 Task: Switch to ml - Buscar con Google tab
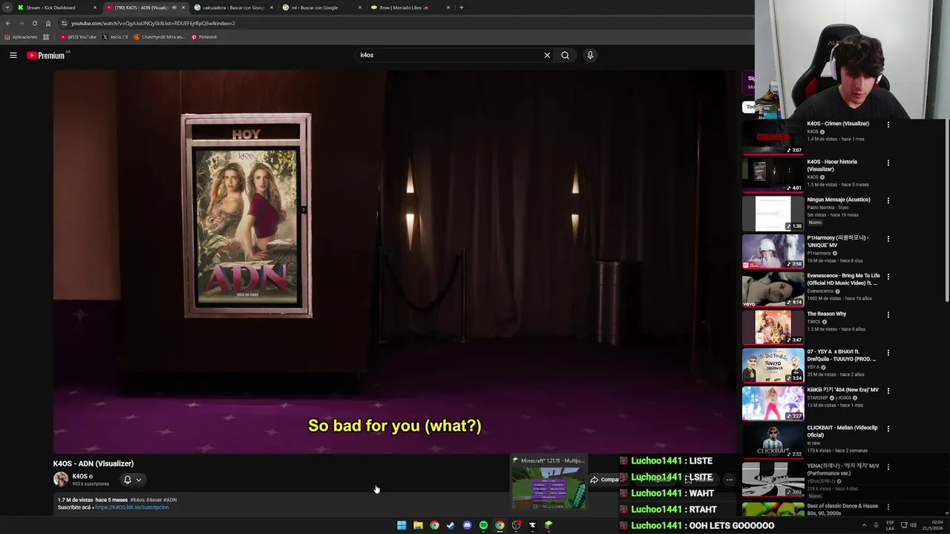coord(321,7)
